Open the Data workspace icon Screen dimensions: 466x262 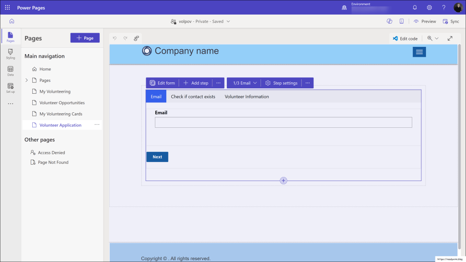pos(10,71)
